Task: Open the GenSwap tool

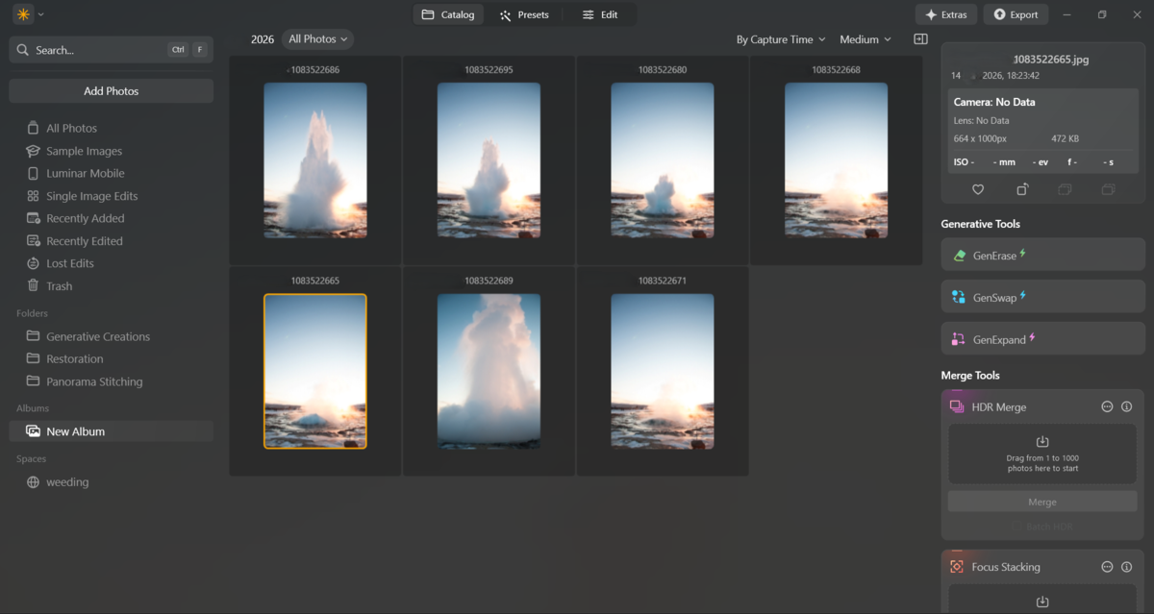Action: tap(1041, 296)
